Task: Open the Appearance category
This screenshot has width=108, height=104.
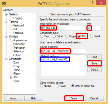Action: [x=20, y=40]
